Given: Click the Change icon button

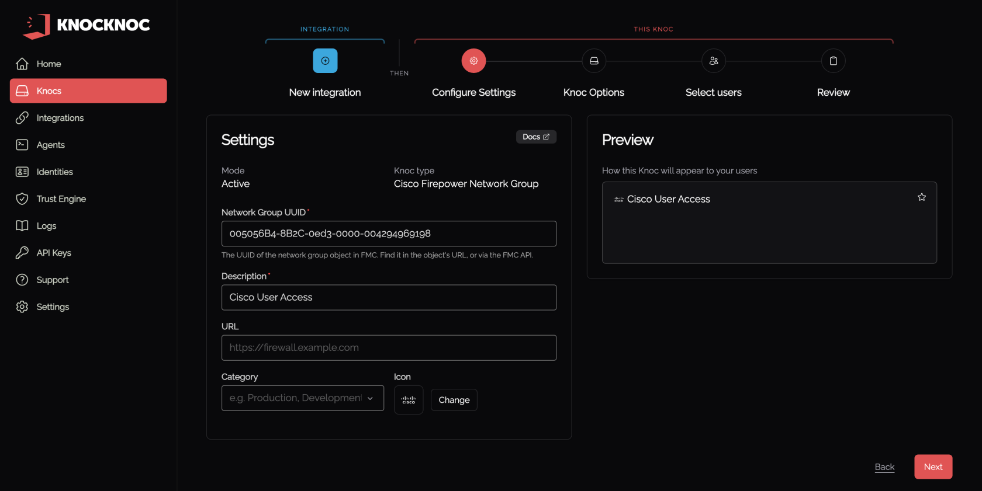Looking at the screenshot, I should 454,400.
